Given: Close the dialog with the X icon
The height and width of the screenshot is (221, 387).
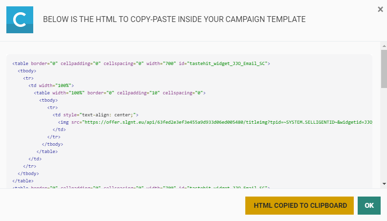Looking at the screenshot, I should pos(380,9).
